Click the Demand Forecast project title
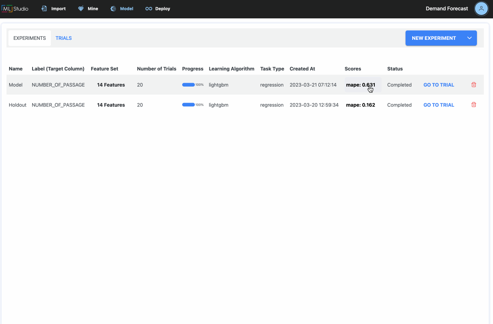Screen dimensions: 493x324 pos(447,8)
